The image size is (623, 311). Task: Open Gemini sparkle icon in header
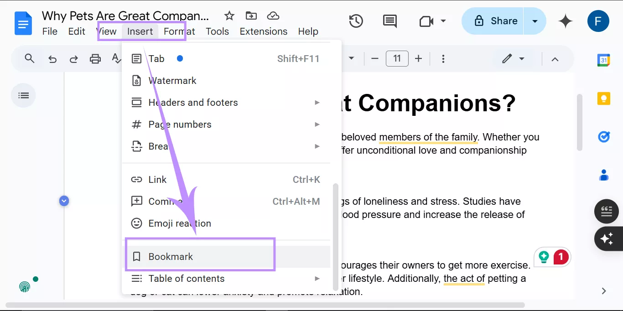point(566,21)
